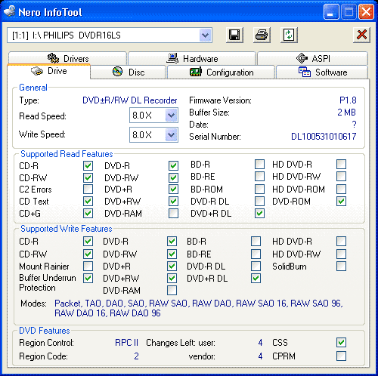Open the Drivers tab
Screen dimensions: 378x376
tap(67, 58)
